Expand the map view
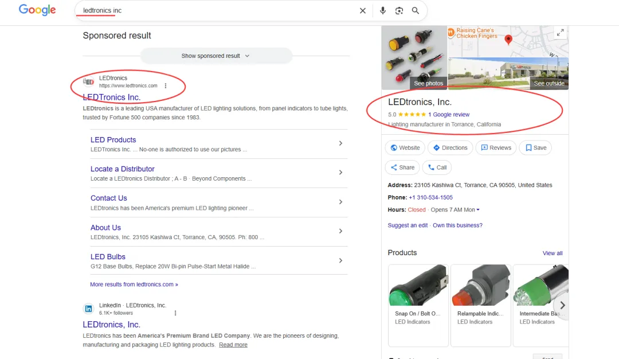The height and width of the screenshot is (359, 619). 561,33
